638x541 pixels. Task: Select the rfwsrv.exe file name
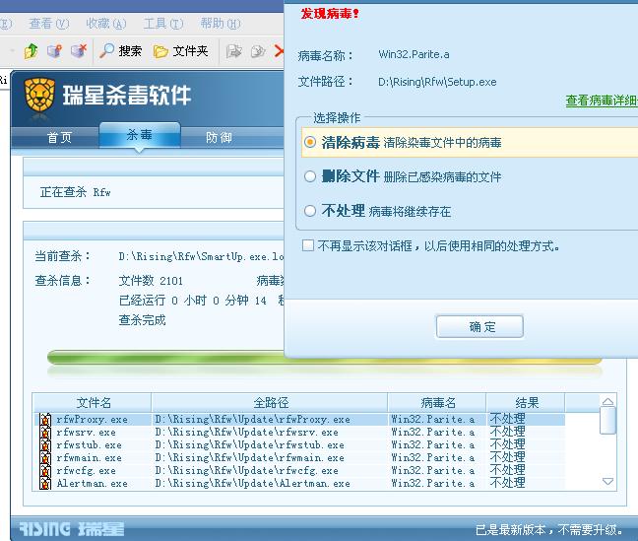click(x=86, y=433)
